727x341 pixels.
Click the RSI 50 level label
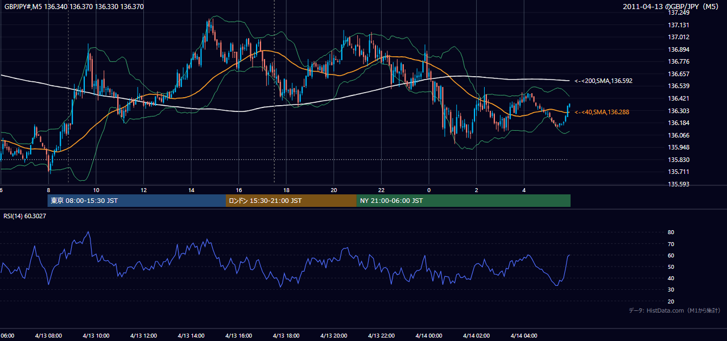671,267
